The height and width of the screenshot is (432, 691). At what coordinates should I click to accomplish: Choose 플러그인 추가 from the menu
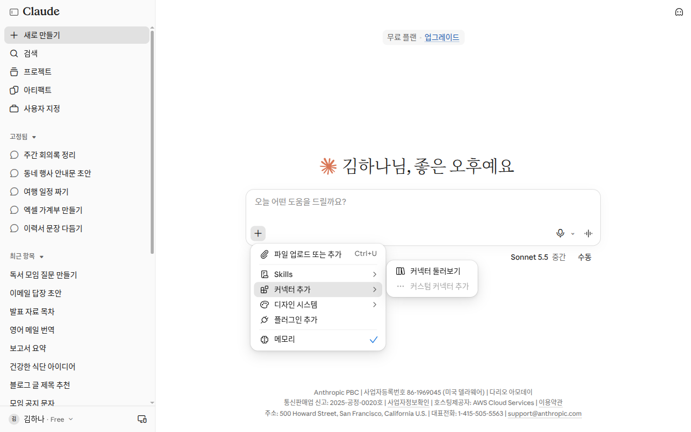(318, 320)
